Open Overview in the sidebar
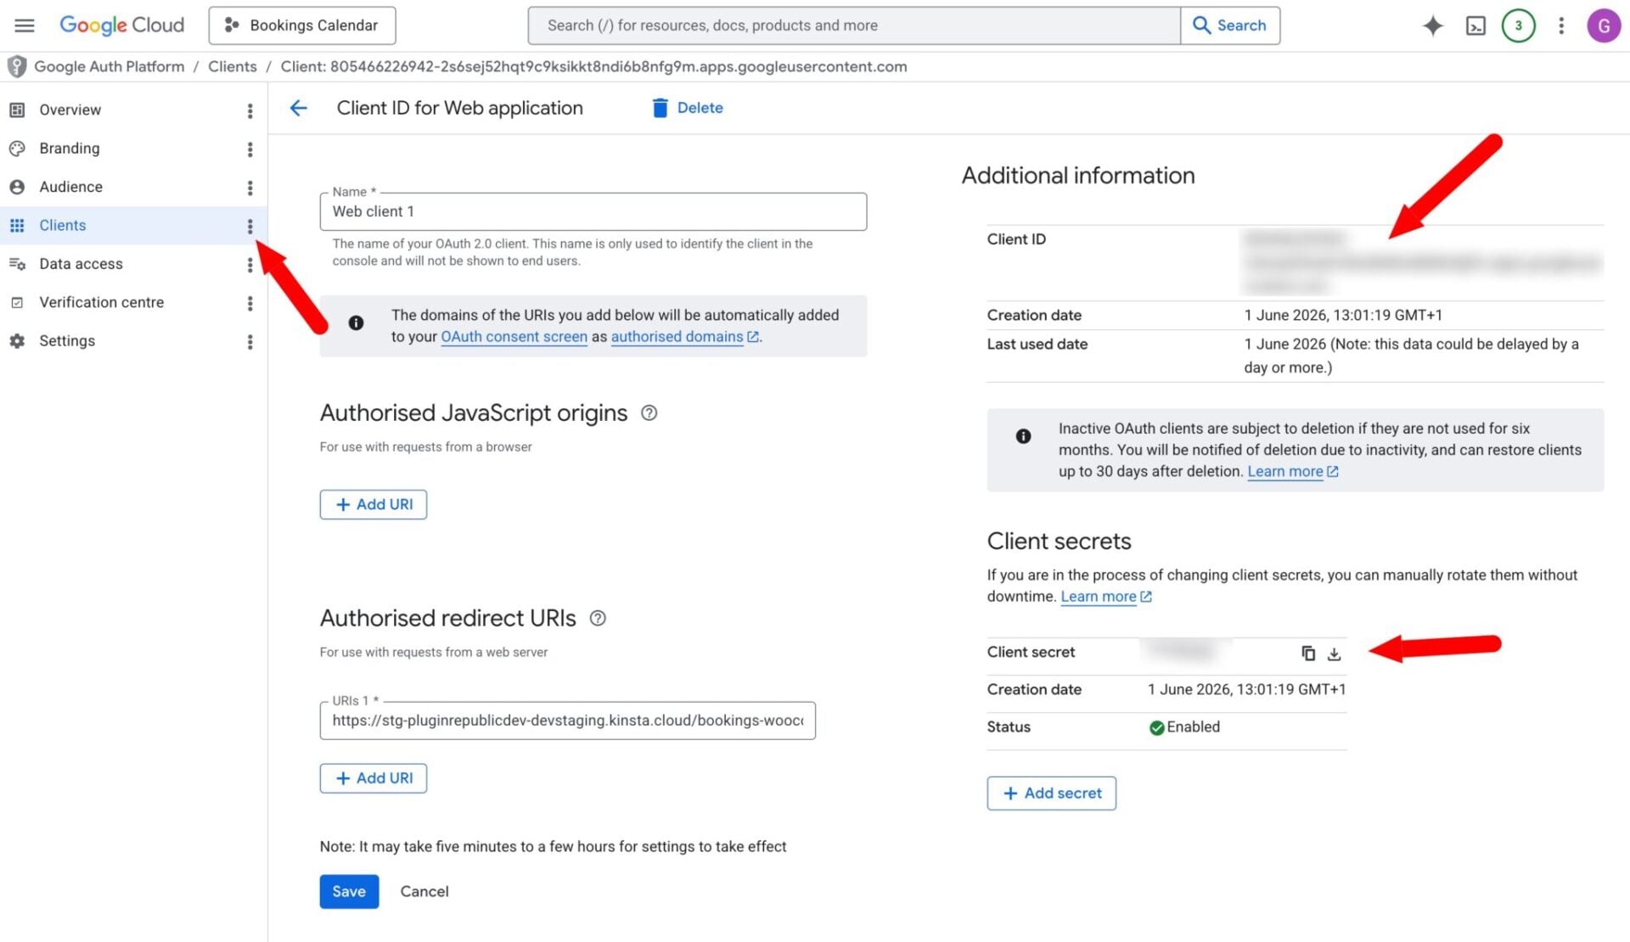 [x=70, y=109]
